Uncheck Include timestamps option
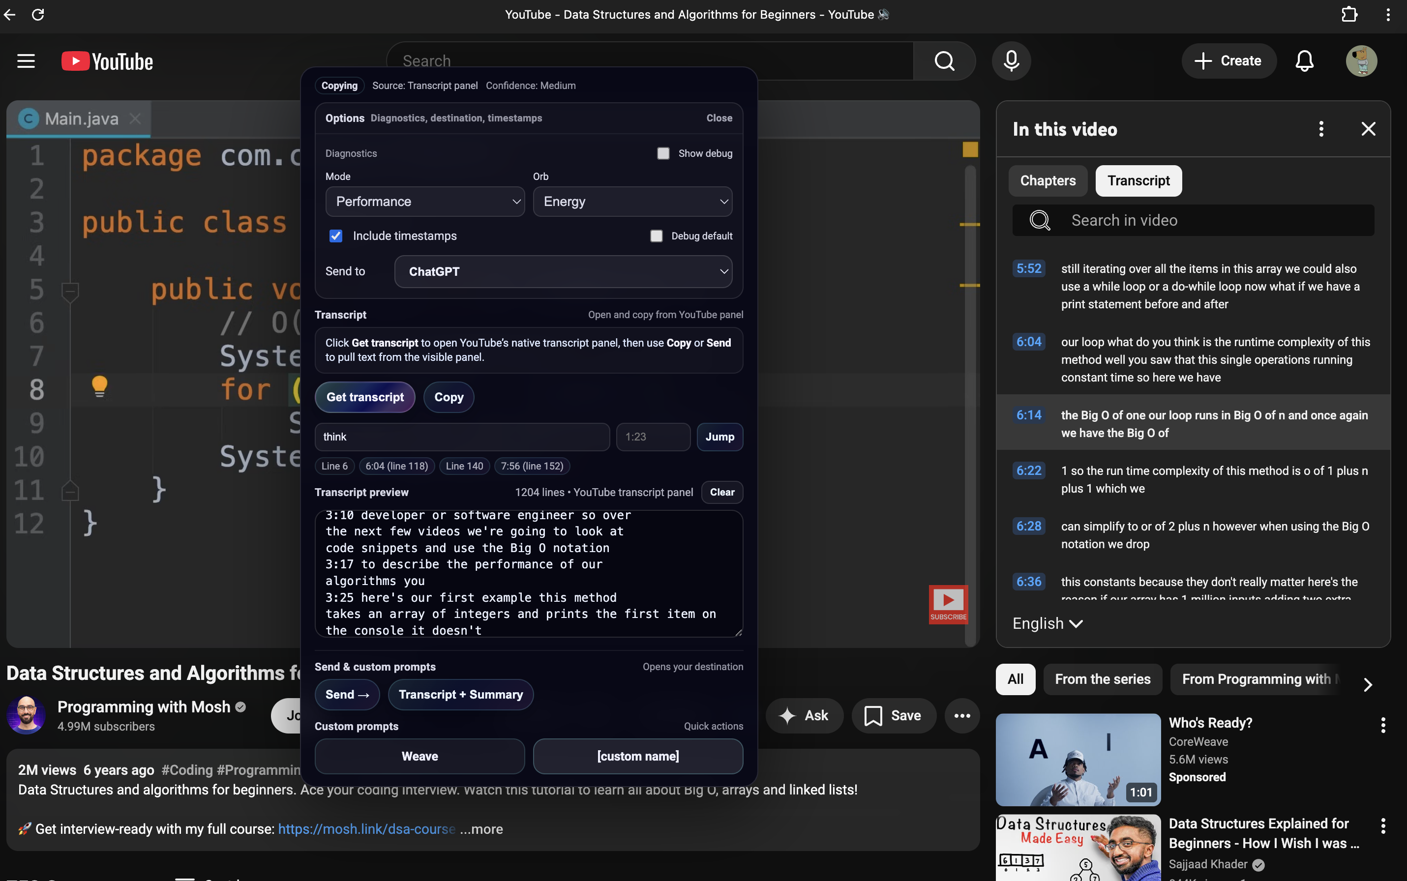Screen dimensions: 1407x881 pyautogui.click(x=336, y=236)
